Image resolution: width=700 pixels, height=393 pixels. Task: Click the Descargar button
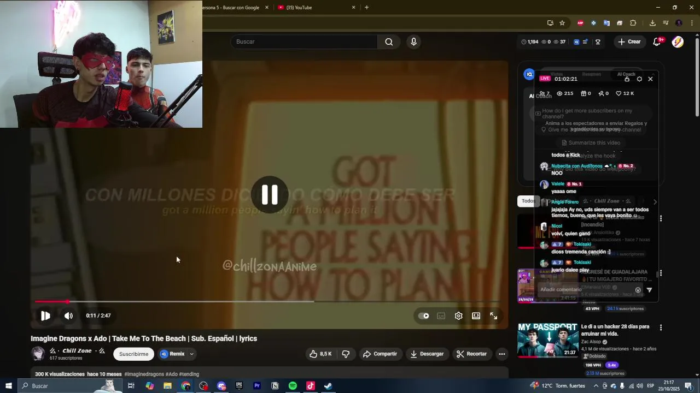[427, 354]
